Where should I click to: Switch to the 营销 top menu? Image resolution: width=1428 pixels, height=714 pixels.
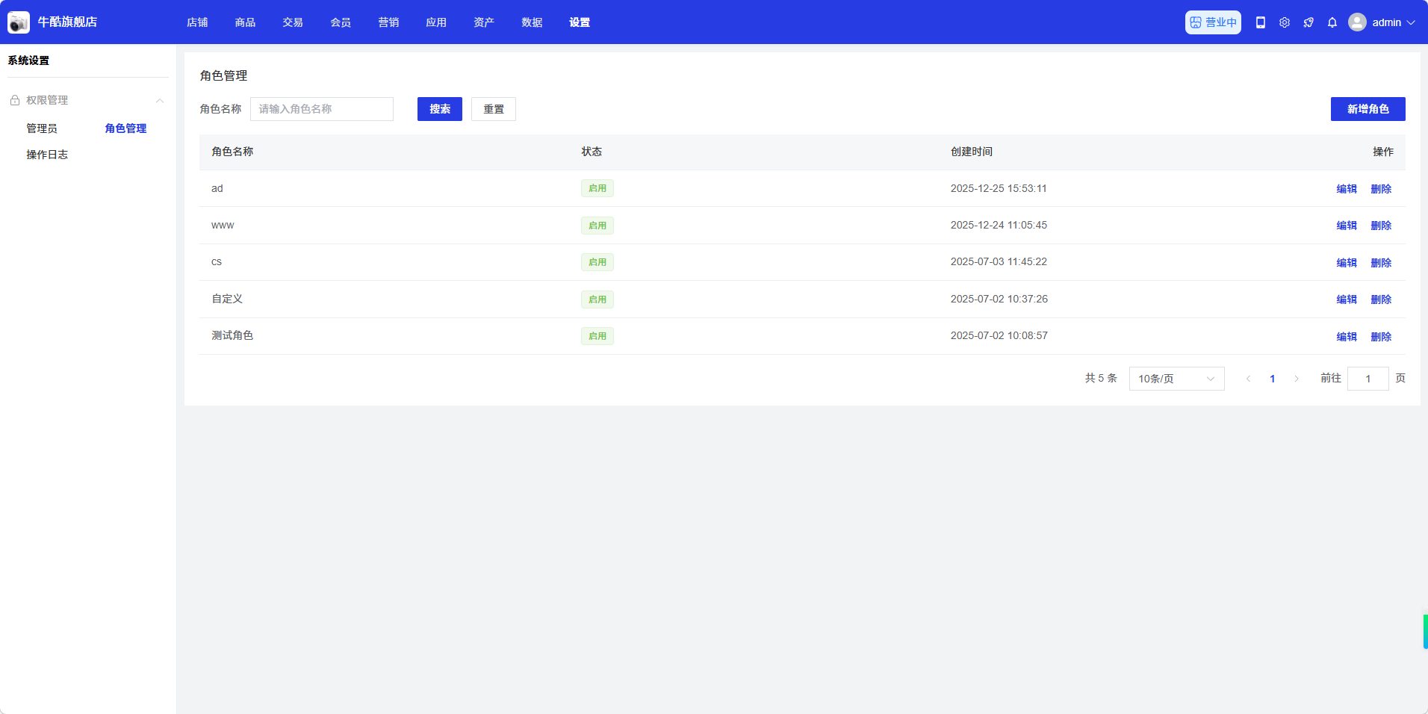pyautogui.click(x=388, y=22)
